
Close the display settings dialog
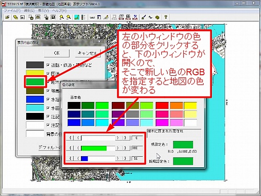[99, 41]
